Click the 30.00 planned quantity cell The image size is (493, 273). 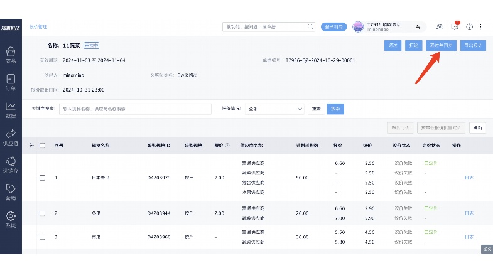pyautogui.click(x=302, y=237)
